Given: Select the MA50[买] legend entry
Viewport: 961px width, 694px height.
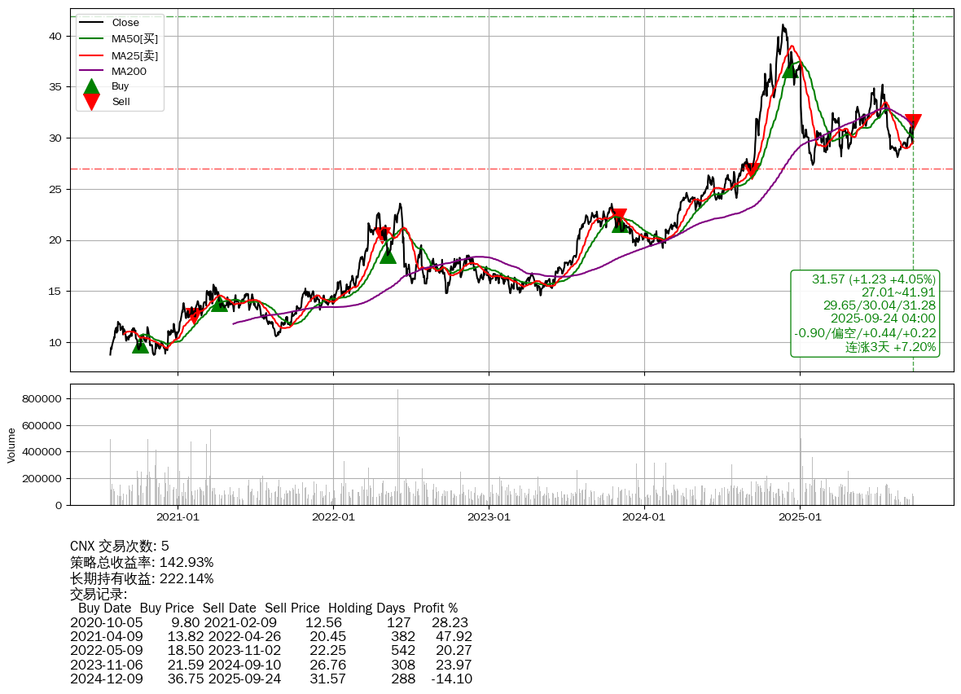Looking at the screenshot, I should click(134, 39).
